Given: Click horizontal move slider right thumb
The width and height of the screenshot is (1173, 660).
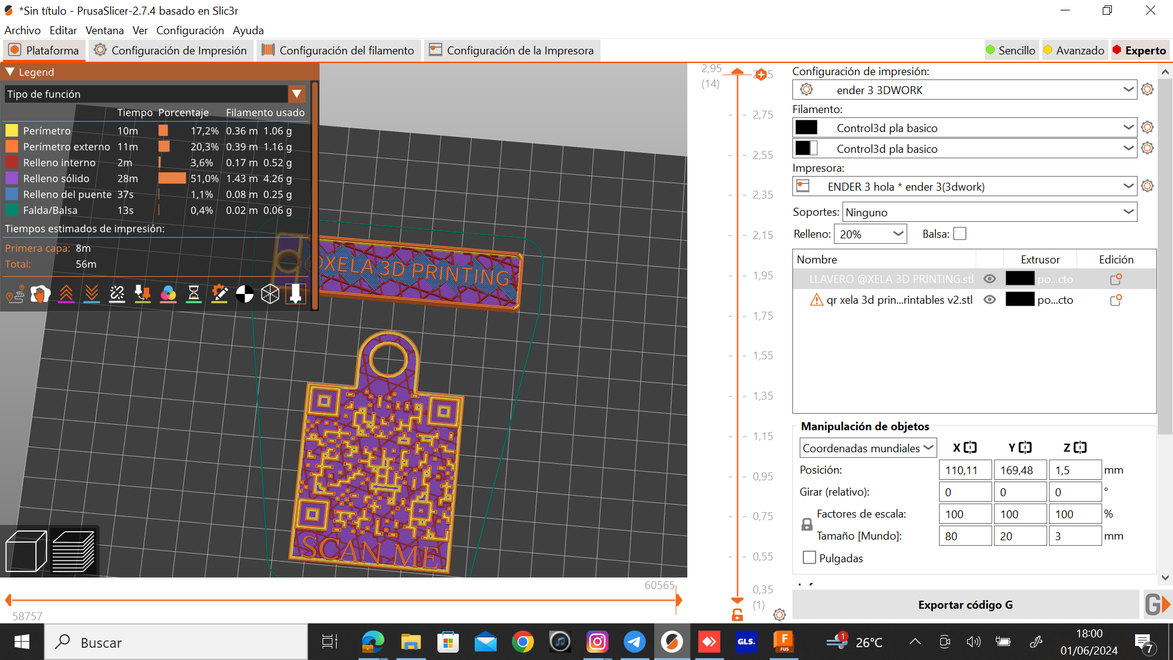Looking at the screenshot, I should pos(679,601).
